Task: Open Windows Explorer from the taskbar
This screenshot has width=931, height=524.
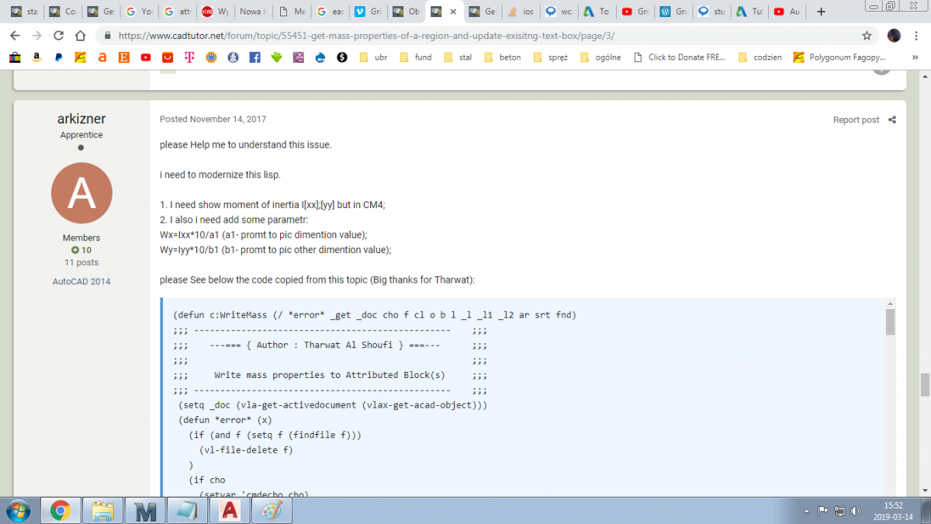Action: [x=103, y=510]
